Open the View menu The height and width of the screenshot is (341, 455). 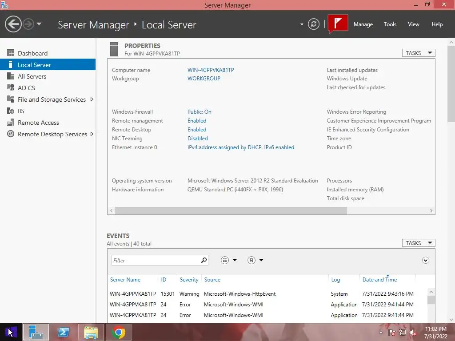click(x=413, y=24)
